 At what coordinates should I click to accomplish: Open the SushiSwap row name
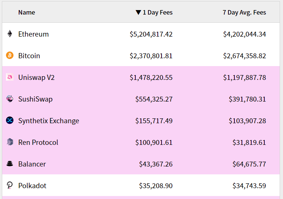(36, 99)
